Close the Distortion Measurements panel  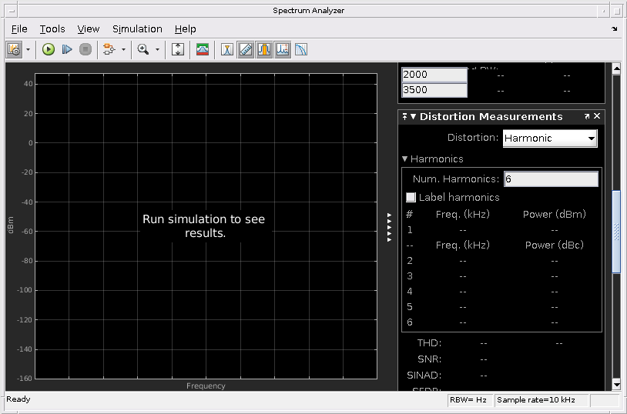597,116
